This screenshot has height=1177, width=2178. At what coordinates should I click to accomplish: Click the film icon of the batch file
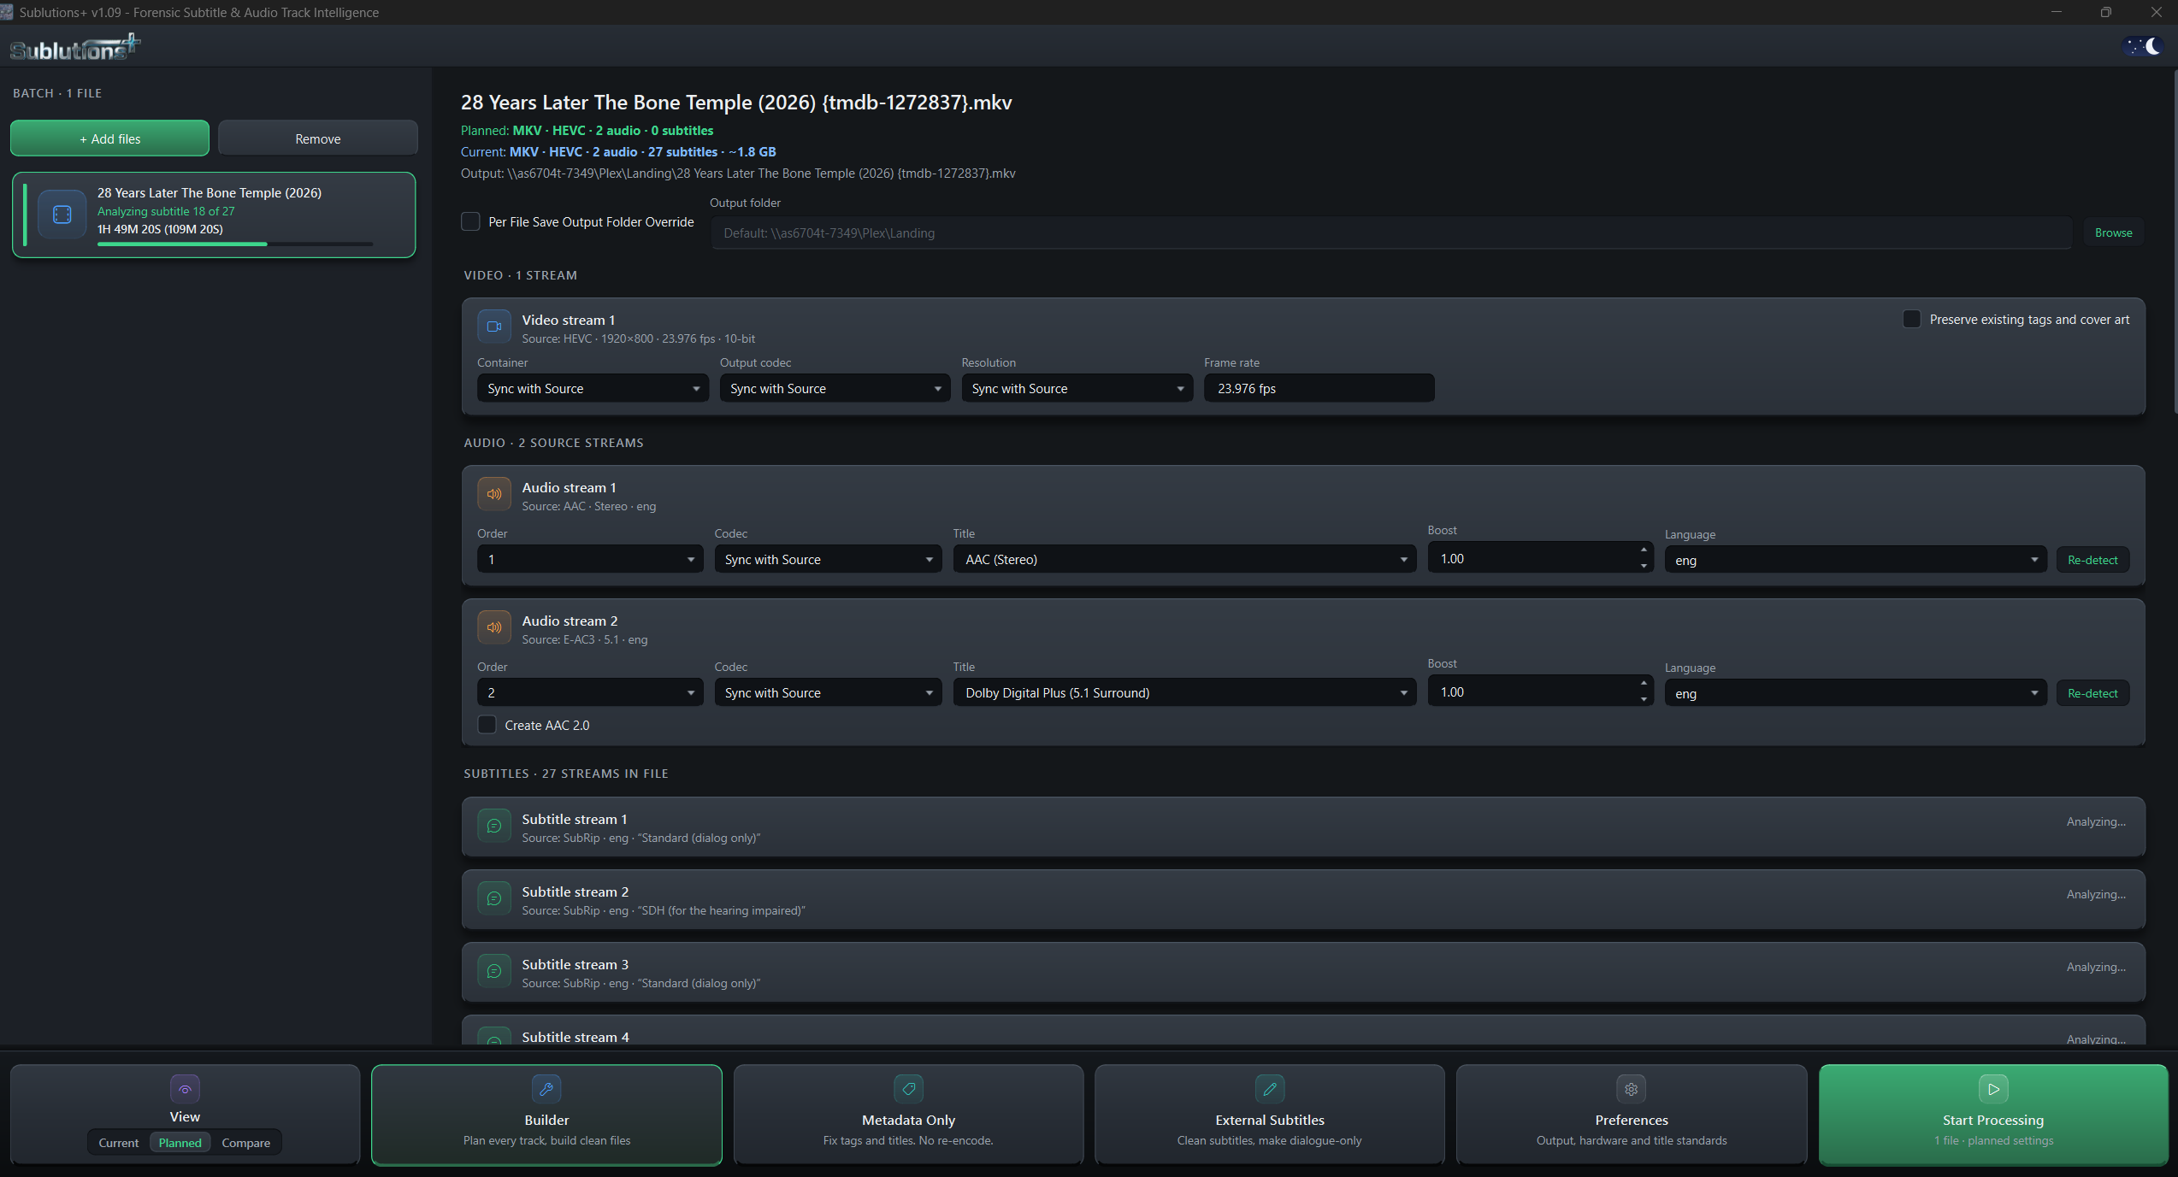coord(62,215)
